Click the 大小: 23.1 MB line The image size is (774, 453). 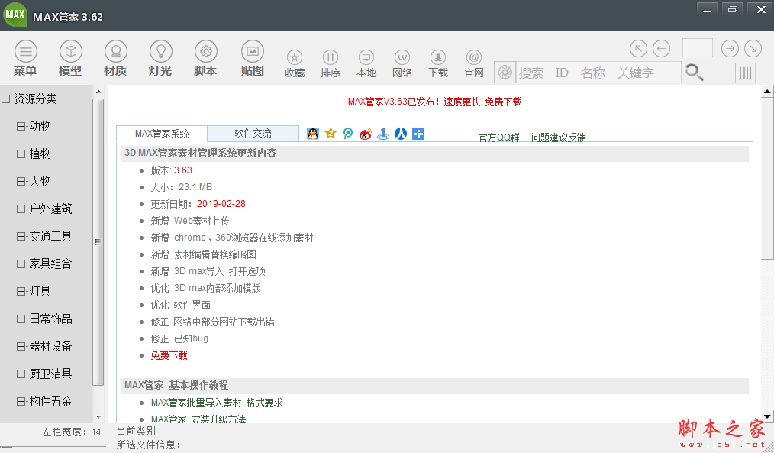click(181, 187)
